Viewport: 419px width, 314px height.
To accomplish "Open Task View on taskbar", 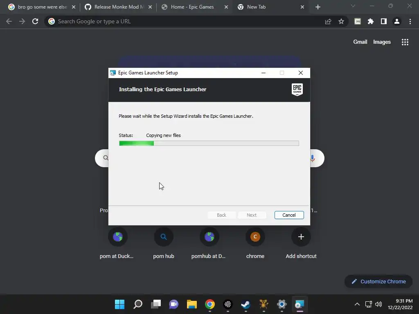I will pos(156,304).
